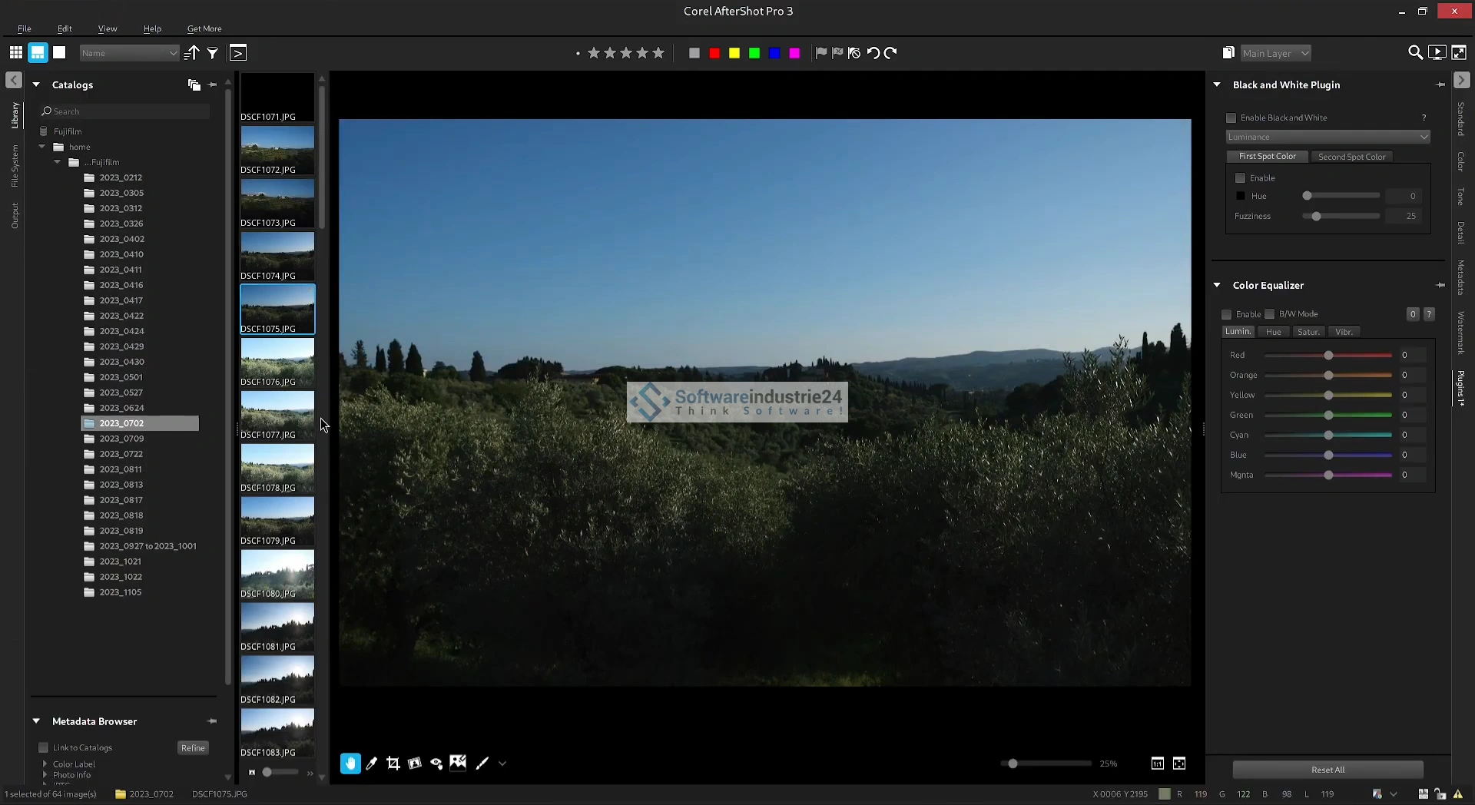The width and height of the screenshot is (1475, 805).
Task: Enable Black and White checkbox
Action: click(1231, 118)
